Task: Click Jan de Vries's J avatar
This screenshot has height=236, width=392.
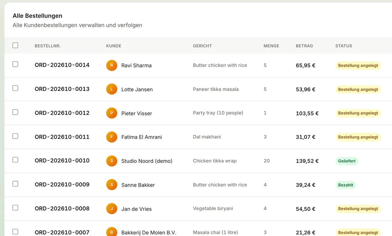Action: click(112, 209)
